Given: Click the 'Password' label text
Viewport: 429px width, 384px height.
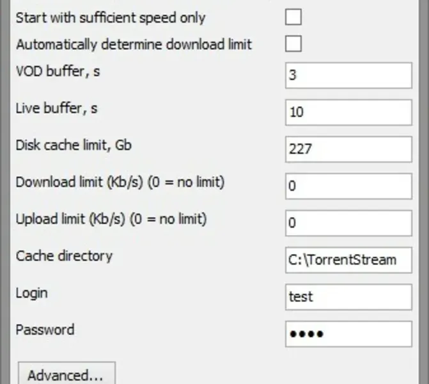Looking at the screenshot, I should (x=45, y=330).
